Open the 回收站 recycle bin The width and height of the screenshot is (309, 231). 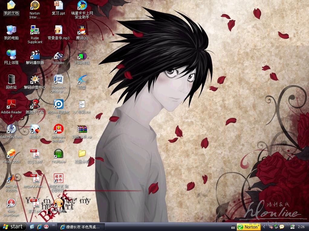(11, 80)
